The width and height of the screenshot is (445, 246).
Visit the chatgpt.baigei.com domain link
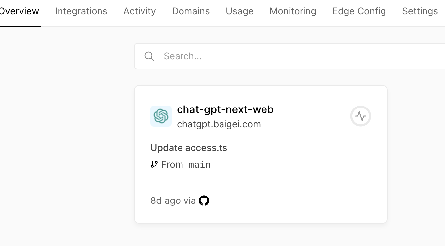[219, 124]
